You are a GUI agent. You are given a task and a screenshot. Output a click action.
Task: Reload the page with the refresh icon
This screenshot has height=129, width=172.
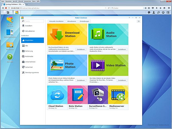(x=109, y=8)
